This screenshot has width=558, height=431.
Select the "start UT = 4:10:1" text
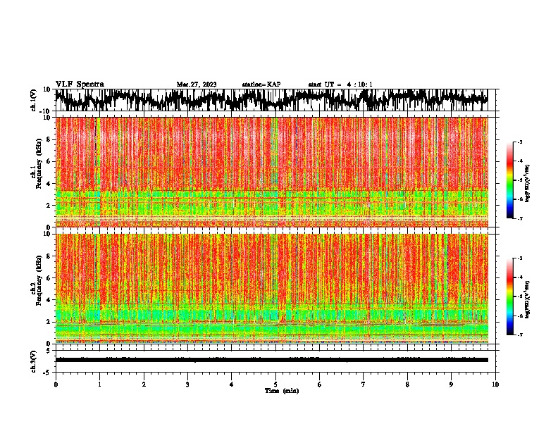(x=340, y=85)
